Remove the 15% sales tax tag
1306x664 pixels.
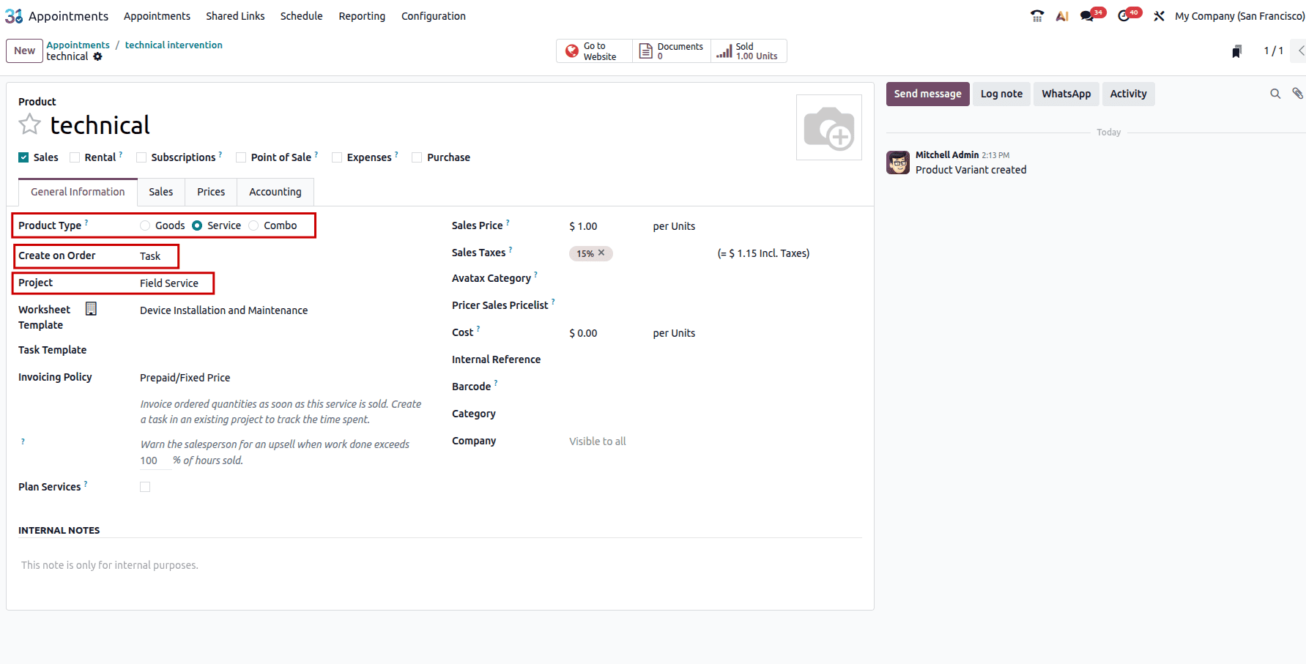click(x=601, y=253)
